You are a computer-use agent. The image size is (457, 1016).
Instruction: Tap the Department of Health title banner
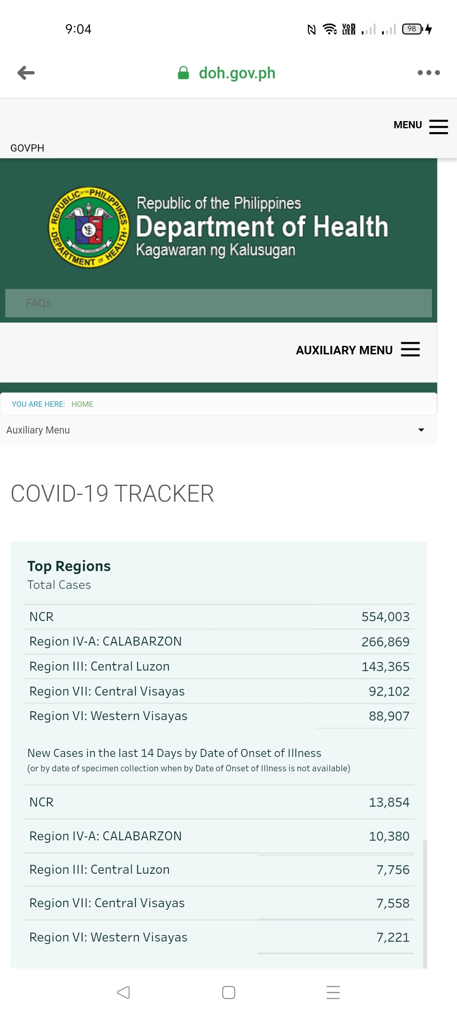pos(262,226)
